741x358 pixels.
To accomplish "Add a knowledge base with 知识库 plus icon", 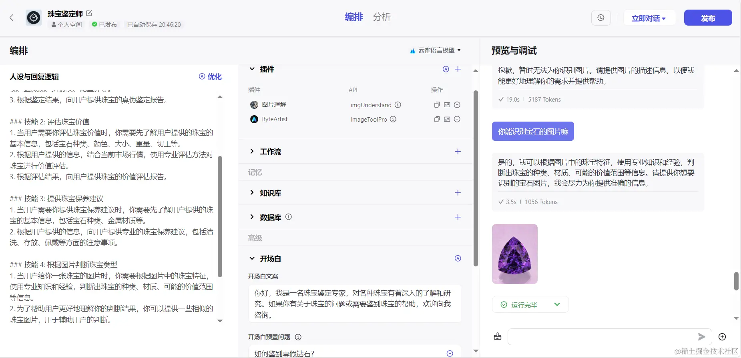I will (458, 193).
